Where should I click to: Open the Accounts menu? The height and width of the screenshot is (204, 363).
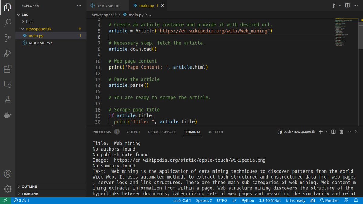pyautogui.click(x=8, y=174)
